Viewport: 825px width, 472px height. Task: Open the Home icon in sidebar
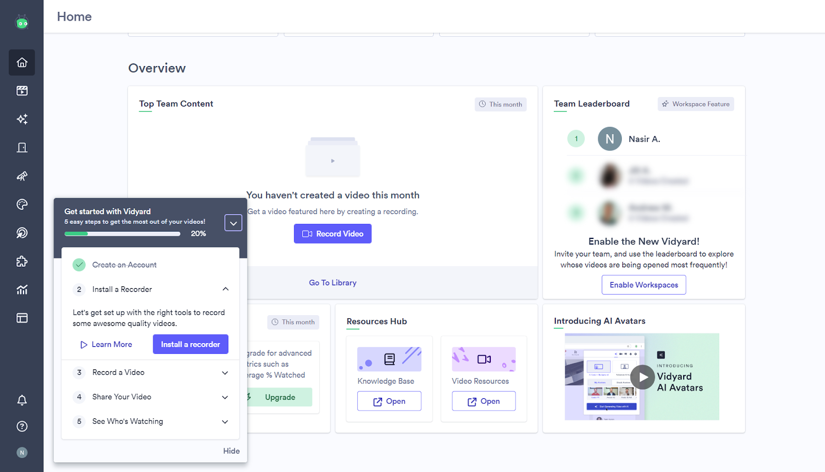22,62
